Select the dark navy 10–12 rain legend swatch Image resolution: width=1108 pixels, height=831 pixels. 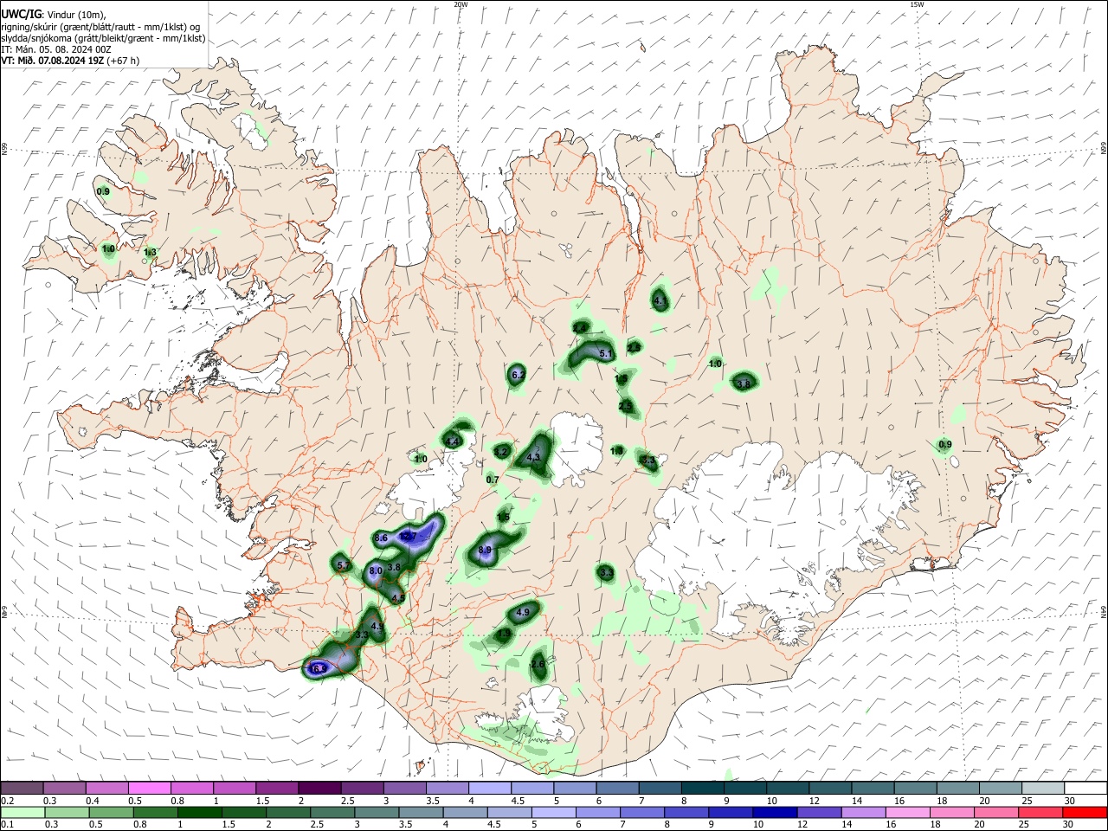pyautogui.click(x=774, y=812)
